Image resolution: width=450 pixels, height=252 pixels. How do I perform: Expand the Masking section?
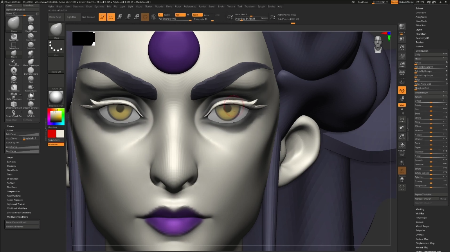[420, 209]
